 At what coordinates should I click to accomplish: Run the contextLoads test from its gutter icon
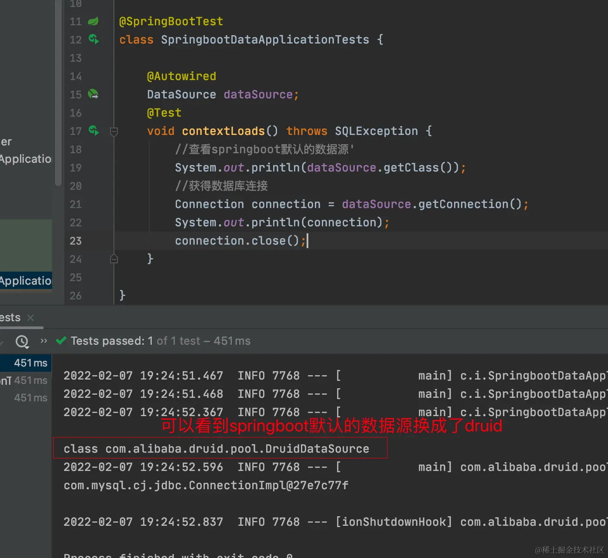[x=94, y=131]
